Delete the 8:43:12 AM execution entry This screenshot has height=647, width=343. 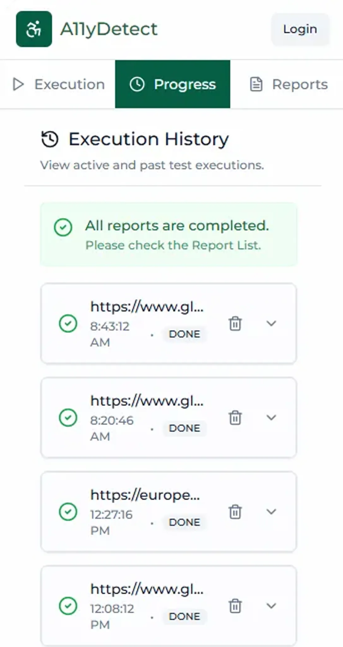(235, 323)
